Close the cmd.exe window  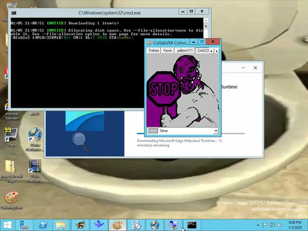(202, 11)
